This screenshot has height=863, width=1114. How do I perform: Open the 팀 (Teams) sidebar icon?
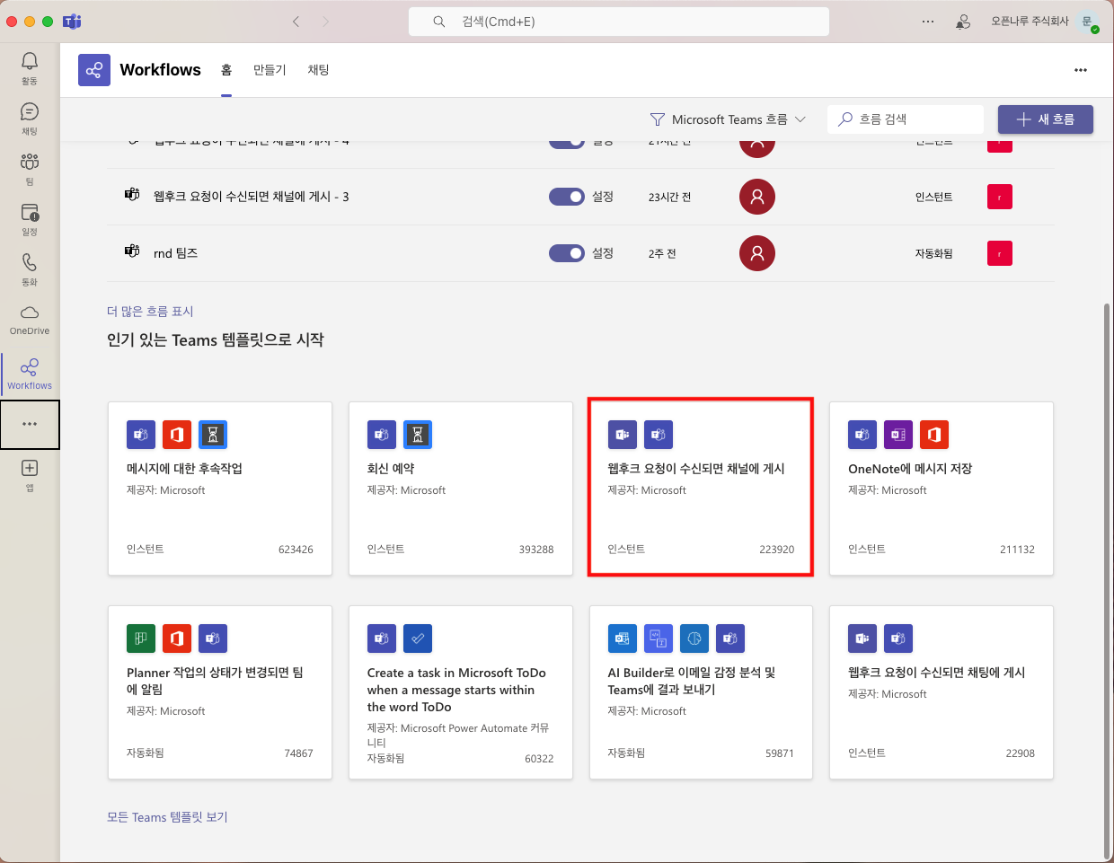click(30, 167)
